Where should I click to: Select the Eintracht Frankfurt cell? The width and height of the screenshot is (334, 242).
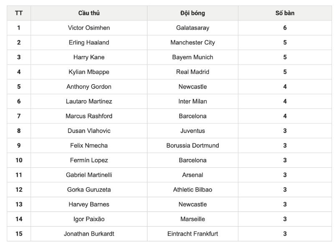[192, 234]
